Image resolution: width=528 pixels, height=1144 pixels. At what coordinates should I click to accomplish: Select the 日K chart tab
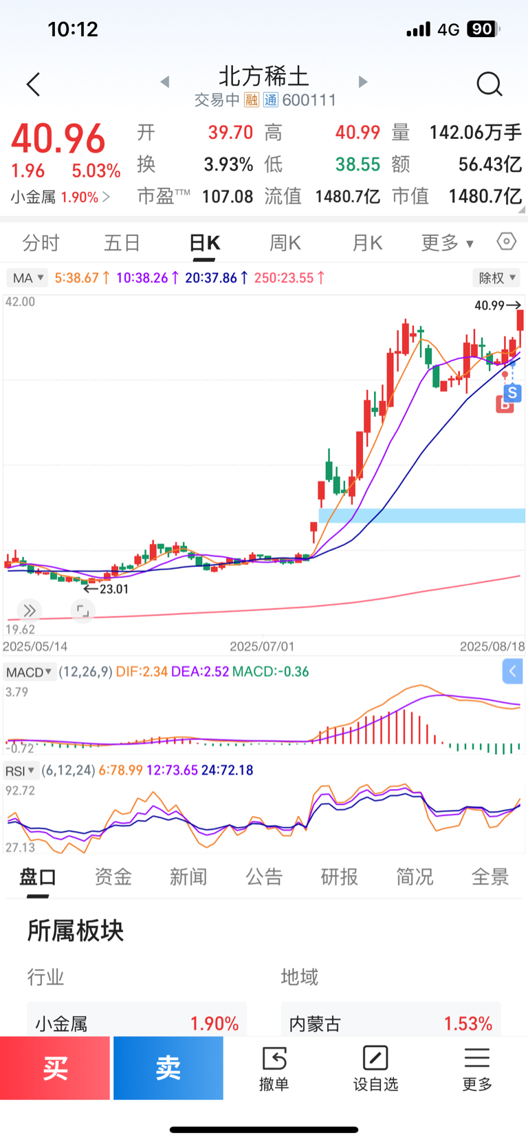tap(204, 243)
